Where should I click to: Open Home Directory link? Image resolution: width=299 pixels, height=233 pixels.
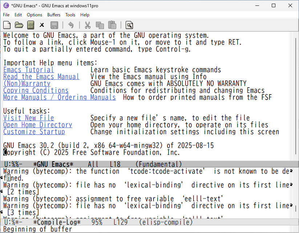(38, 125)
